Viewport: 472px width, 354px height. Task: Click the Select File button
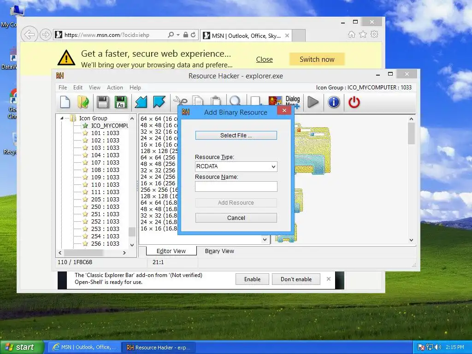coord(236,136)
